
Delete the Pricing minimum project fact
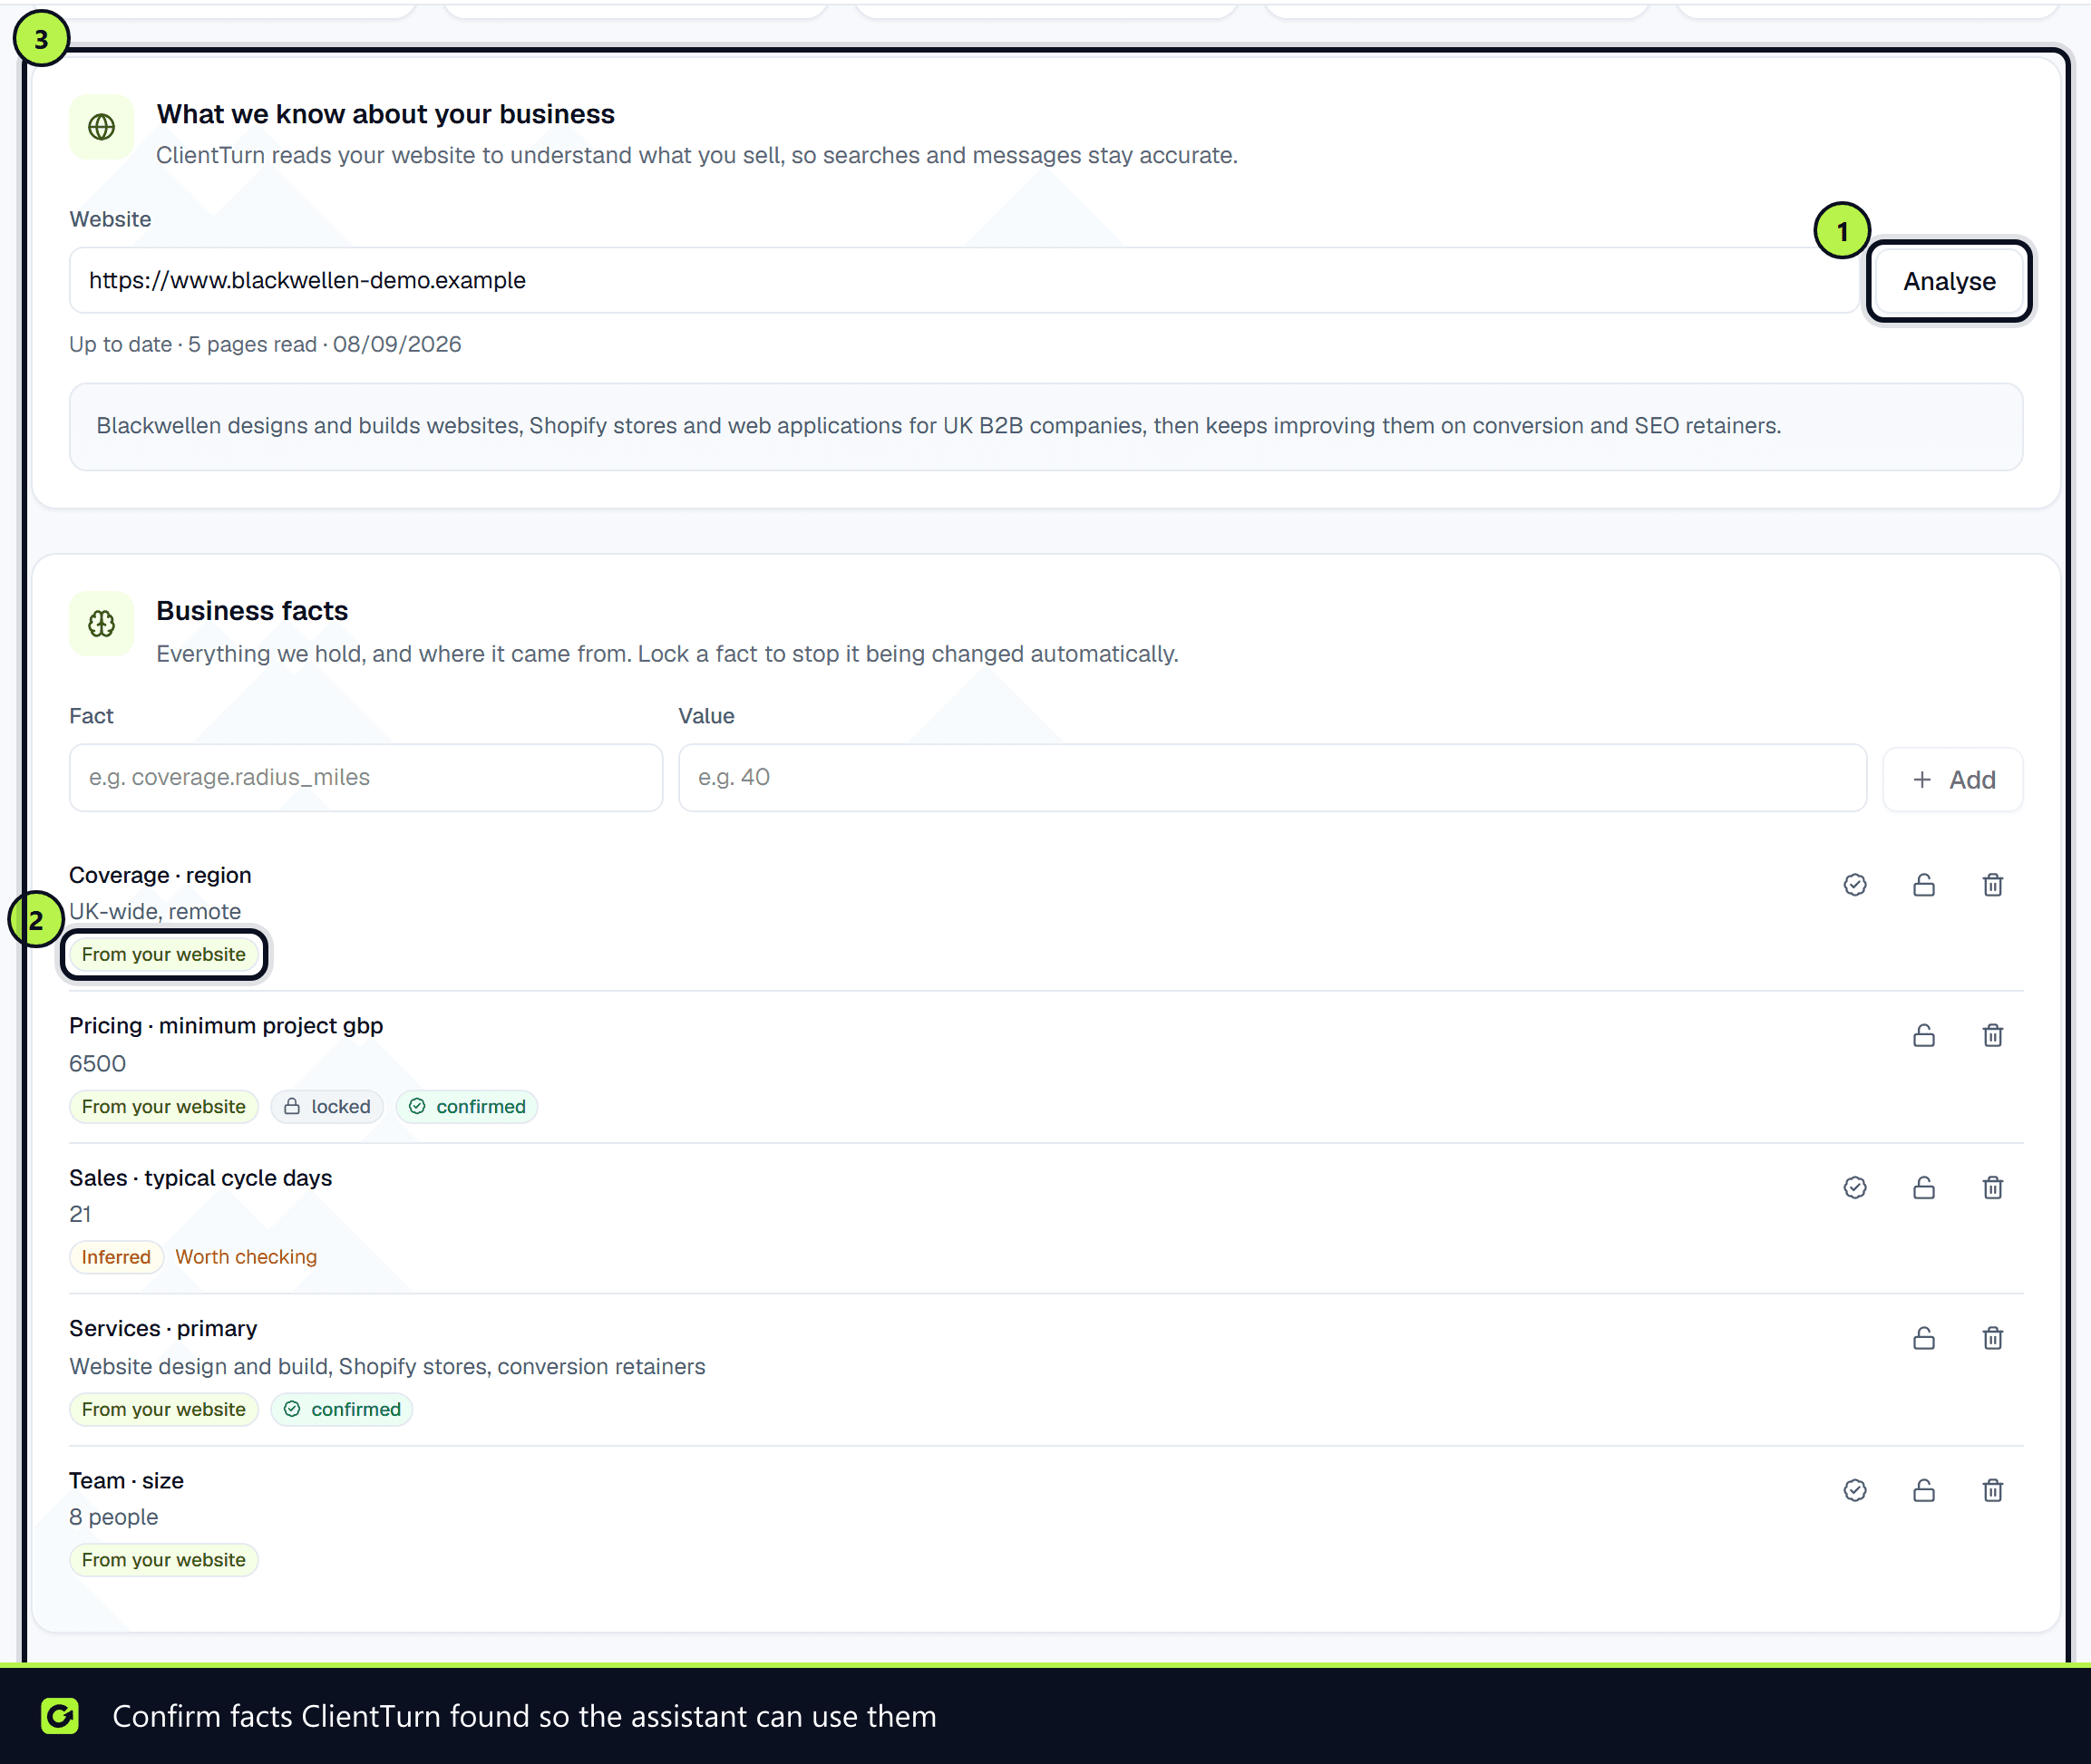point(1993,1035)
